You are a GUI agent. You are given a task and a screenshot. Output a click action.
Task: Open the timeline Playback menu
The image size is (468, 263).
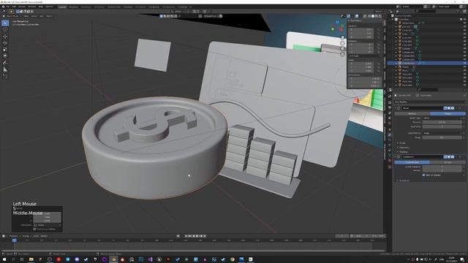[x=14, y=236]
